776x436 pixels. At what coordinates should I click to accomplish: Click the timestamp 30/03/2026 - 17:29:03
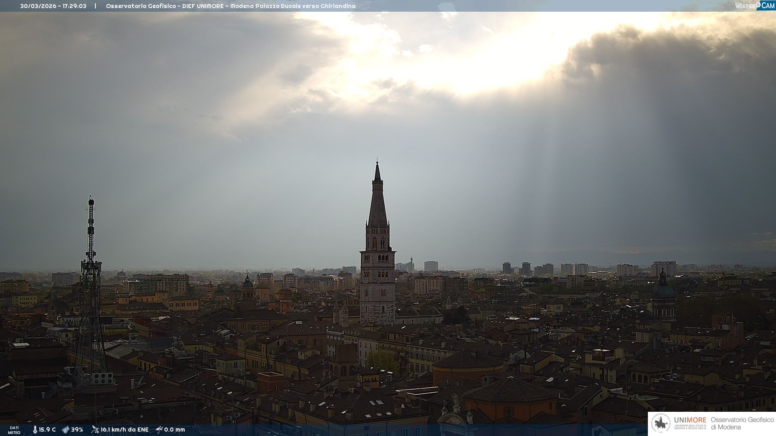53,6
